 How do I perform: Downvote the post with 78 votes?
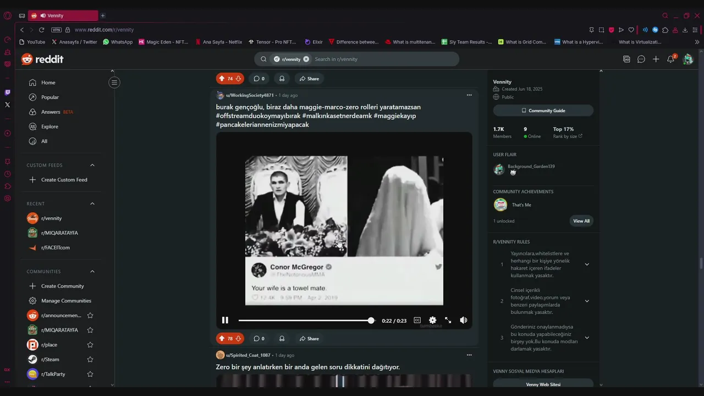coord(238,338)
